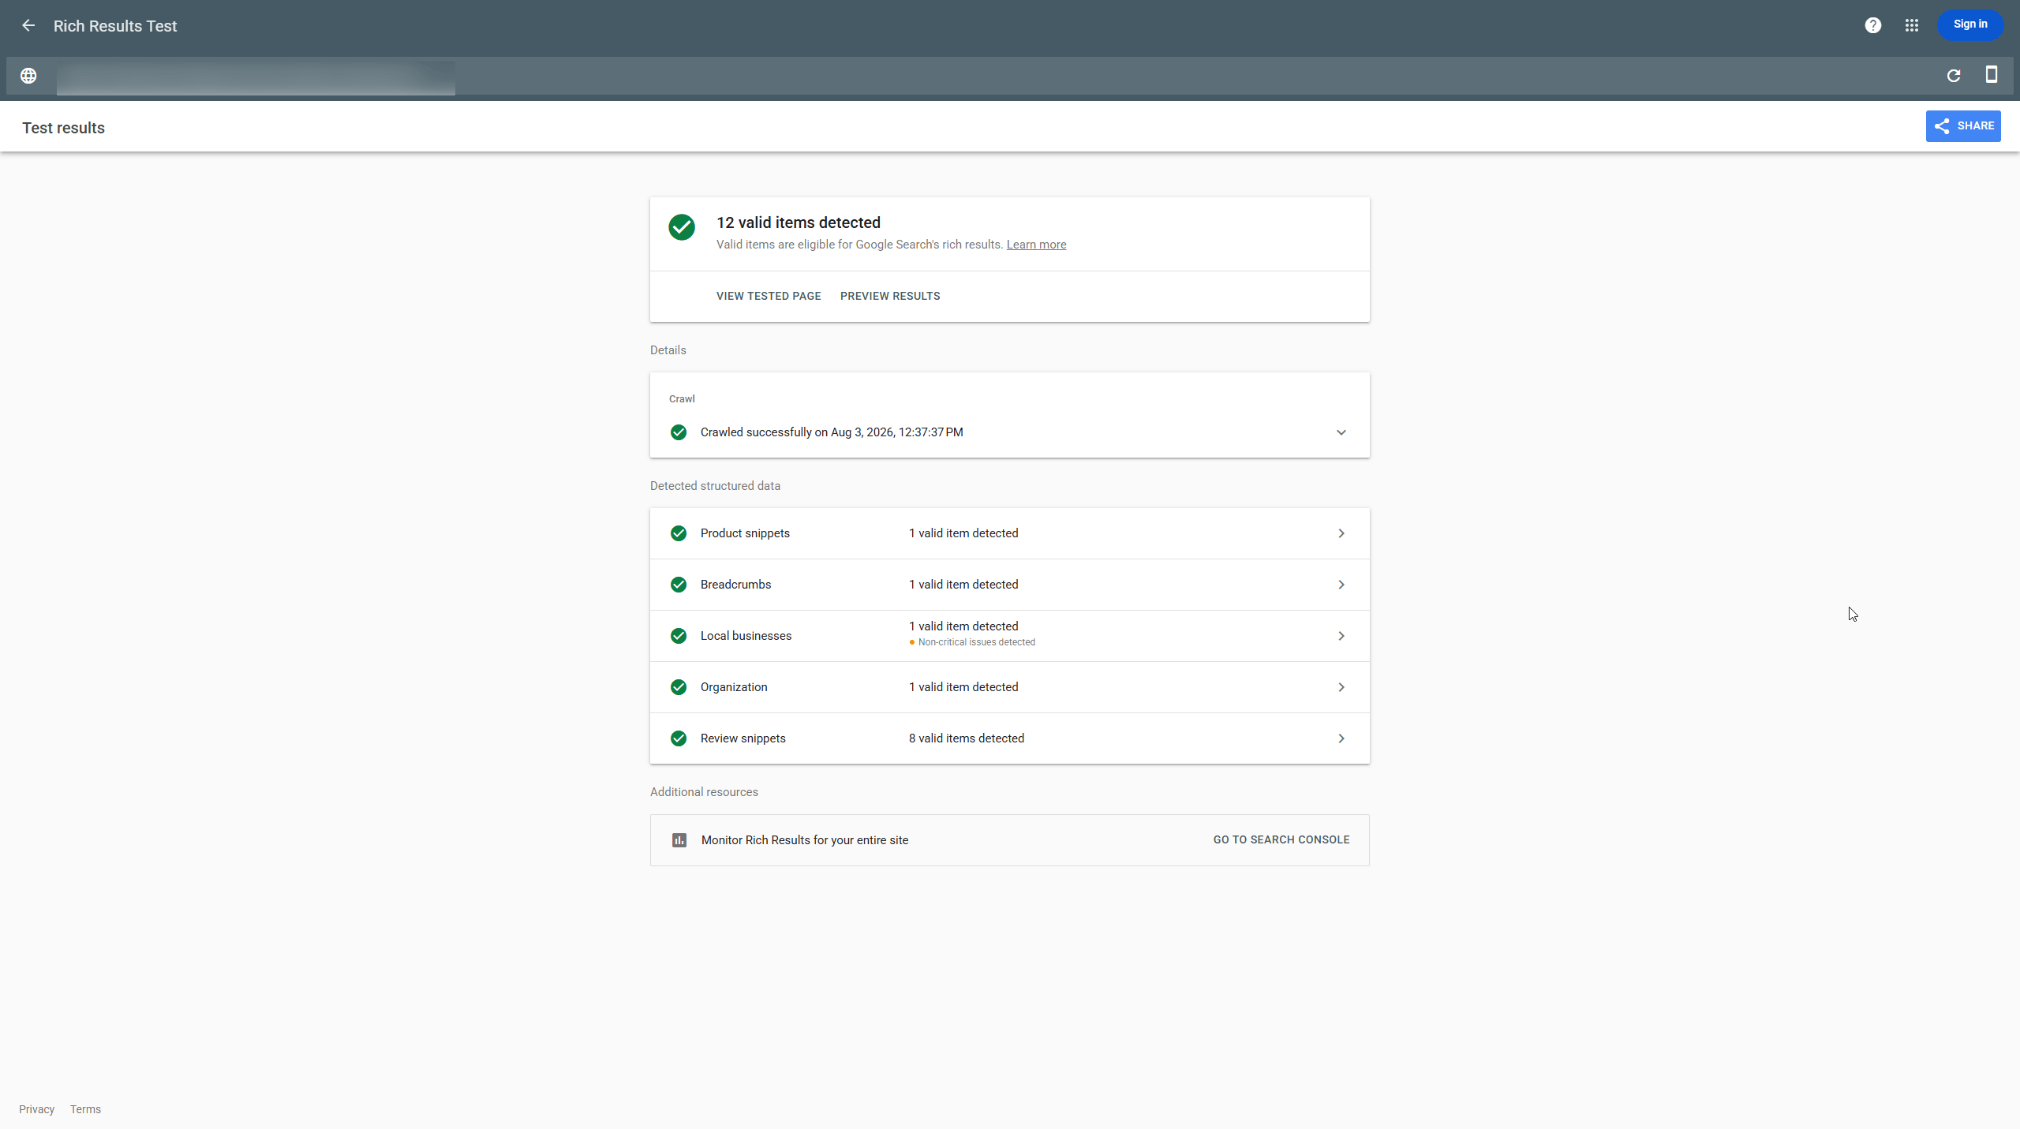Screen dimensions: 2020x1129
Task: Open Product snippets chevron arrow
Action: [1341, 533]
